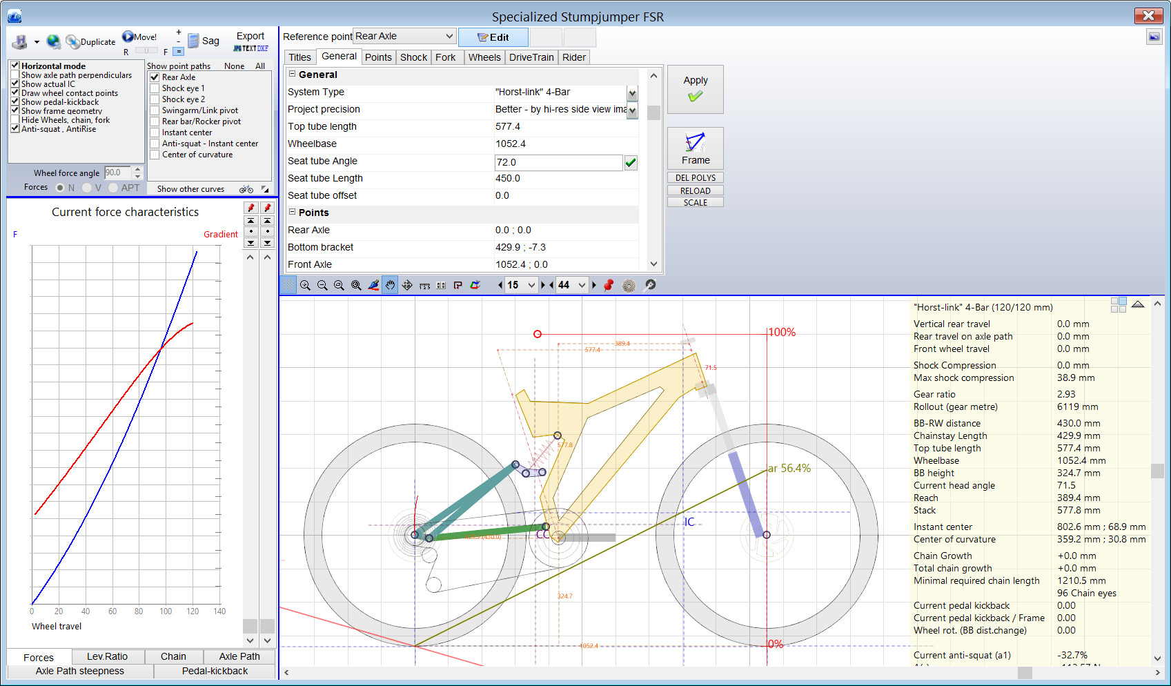Image resolution: width=1171 pixels, height=686 pixels.
Task: Open the Sag calculator icon
Action: click(193, 41)
